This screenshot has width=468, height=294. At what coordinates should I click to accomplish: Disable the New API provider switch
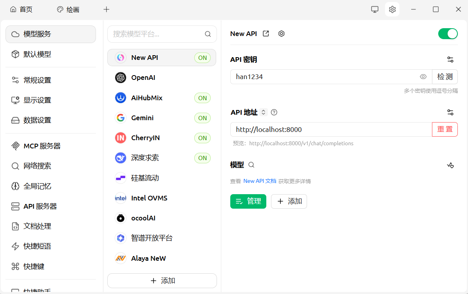[x=448, y=34]
